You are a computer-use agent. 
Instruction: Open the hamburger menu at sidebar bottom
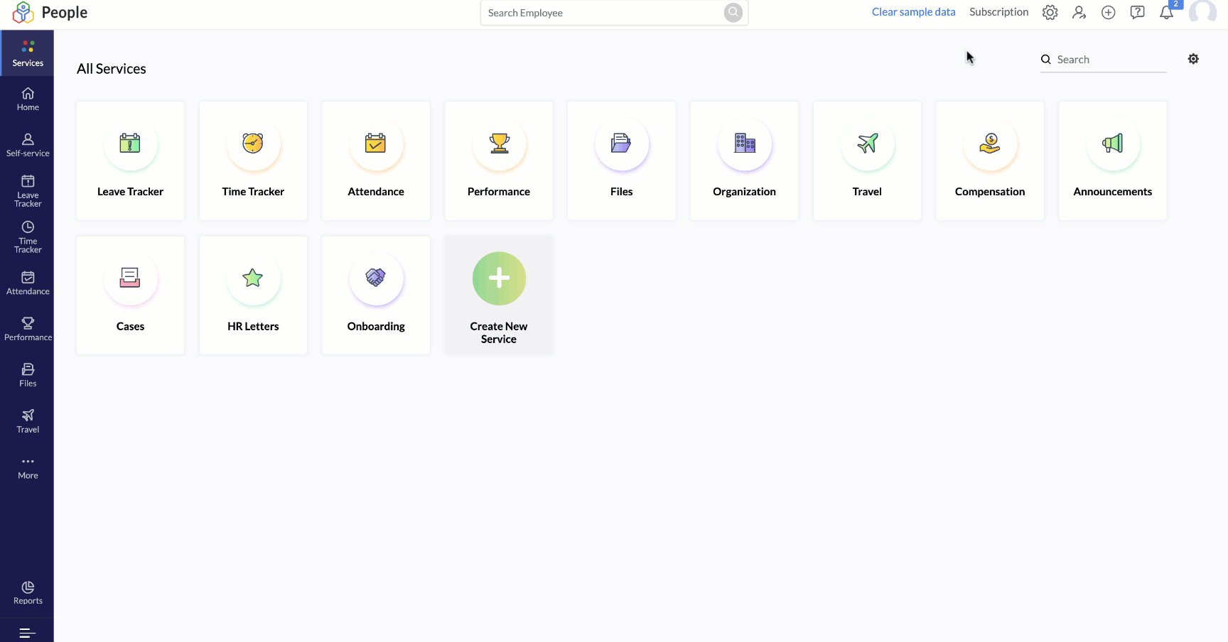point(27,632)
